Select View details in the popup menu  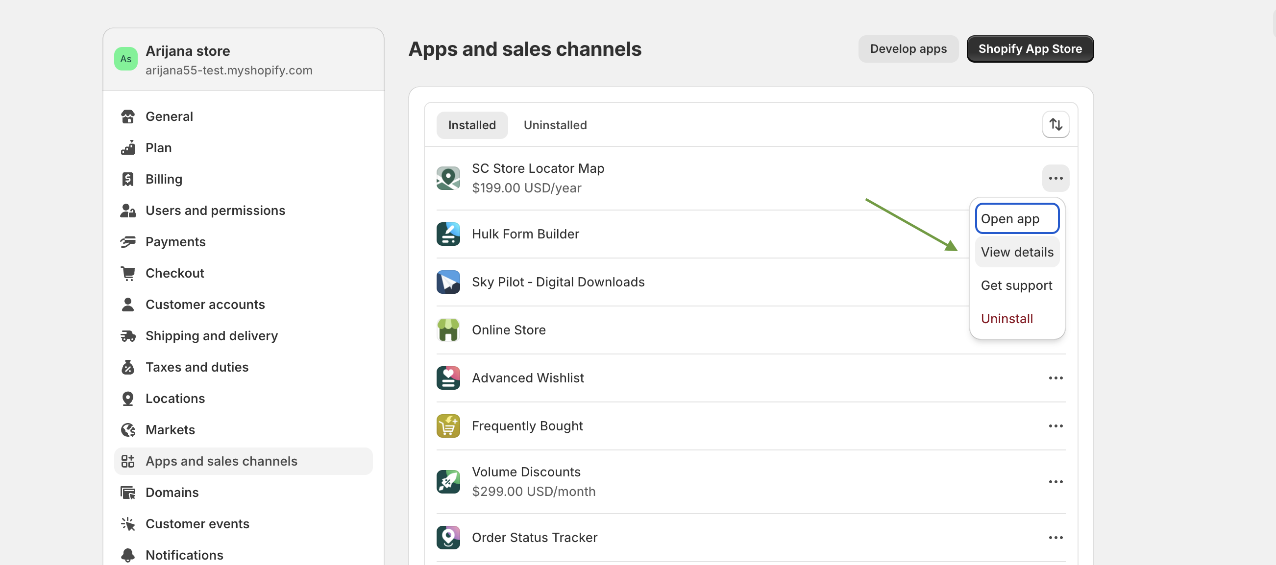[x=1016, y=252]
